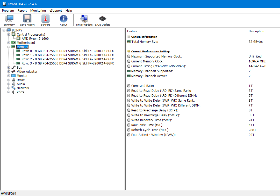This screenshot has width=280, height=196.
Task: Click the Video Adapter card icon
Action: [13, 71]
